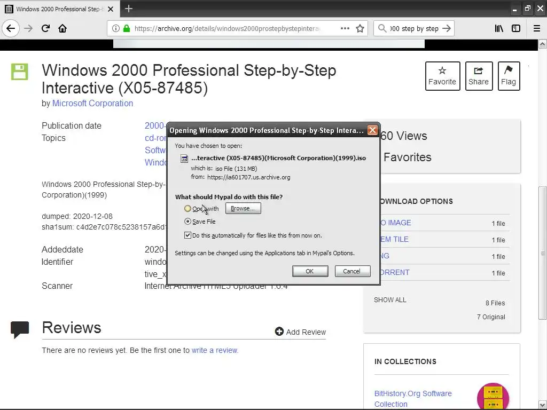Click the green padlock security icon
The height and width of the screenshot is (410, 547).
126,28
